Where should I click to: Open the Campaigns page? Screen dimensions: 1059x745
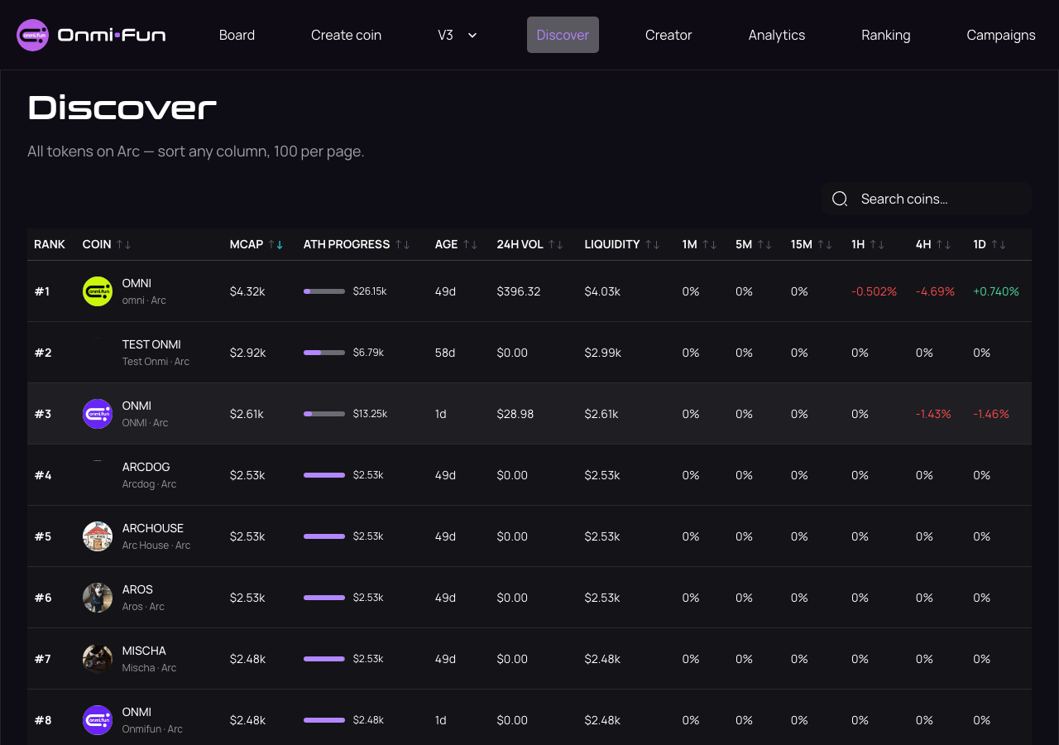[1001, 35]
